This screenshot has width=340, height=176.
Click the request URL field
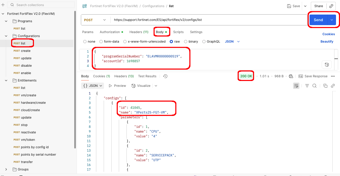coord(208,20)
